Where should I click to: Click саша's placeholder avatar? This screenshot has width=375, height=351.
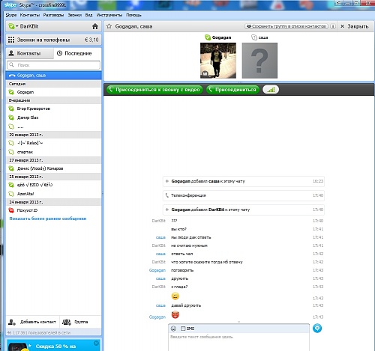click(259, 61)
